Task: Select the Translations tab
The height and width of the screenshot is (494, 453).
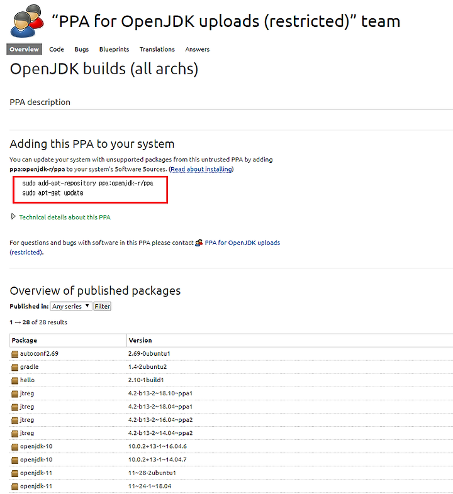Action: (x=157, y=49)
